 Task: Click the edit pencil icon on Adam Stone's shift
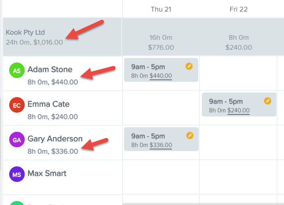(189, 66)
